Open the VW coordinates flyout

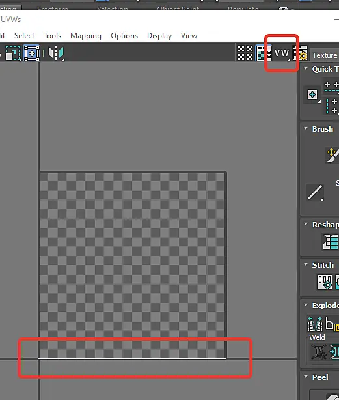click(x=282, y=53)
